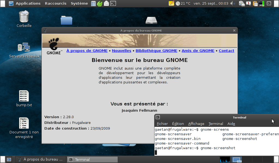Click the name Joaquim Fellmann
This screenshot has height=163, width=279.
click(139, 111)
